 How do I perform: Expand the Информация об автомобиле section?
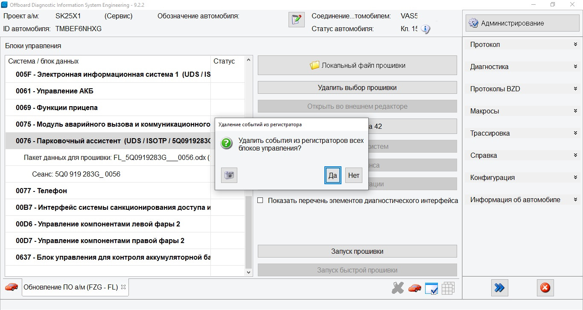(523, 200)
